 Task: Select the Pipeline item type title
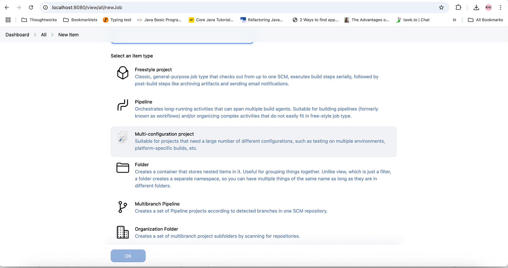click(144, 102)
